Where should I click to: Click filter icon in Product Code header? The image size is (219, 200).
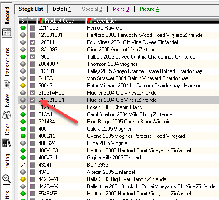41,21
